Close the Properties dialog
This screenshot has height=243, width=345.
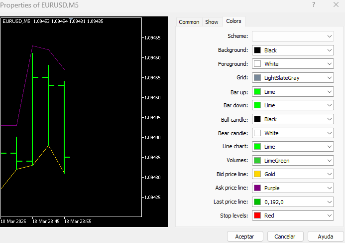pyautogui.click(x=336, y=4)
